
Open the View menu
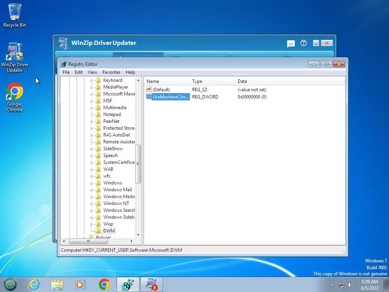[x=92, y=72]
